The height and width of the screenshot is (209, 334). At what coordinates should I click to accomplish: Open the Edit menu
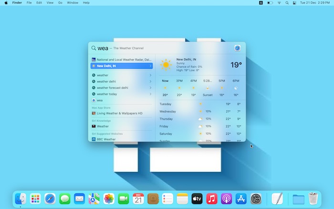39,3
